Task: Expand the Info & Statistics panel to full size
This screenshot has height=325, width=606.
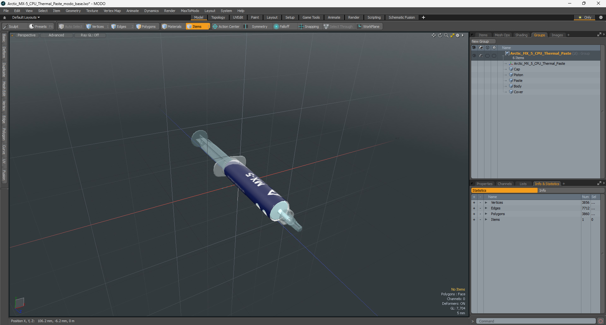Action: click(x=599, y=184)
